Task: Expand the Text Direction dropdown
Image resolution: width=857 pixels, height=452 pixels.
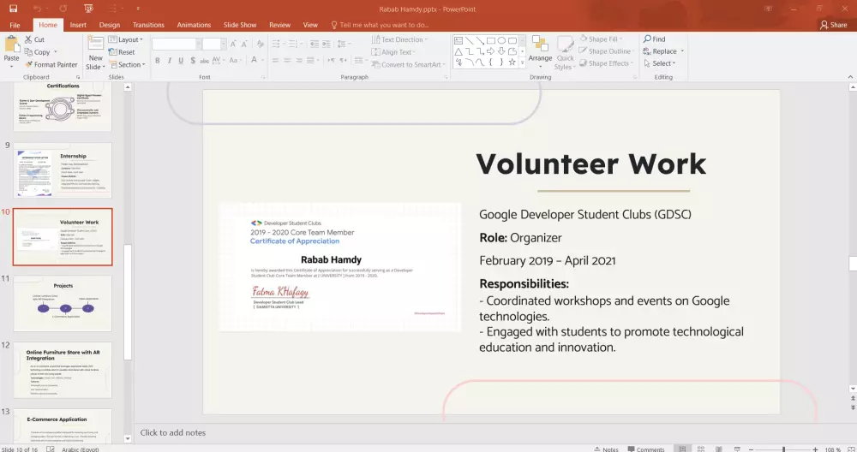Action: click(x=399, y=39)
